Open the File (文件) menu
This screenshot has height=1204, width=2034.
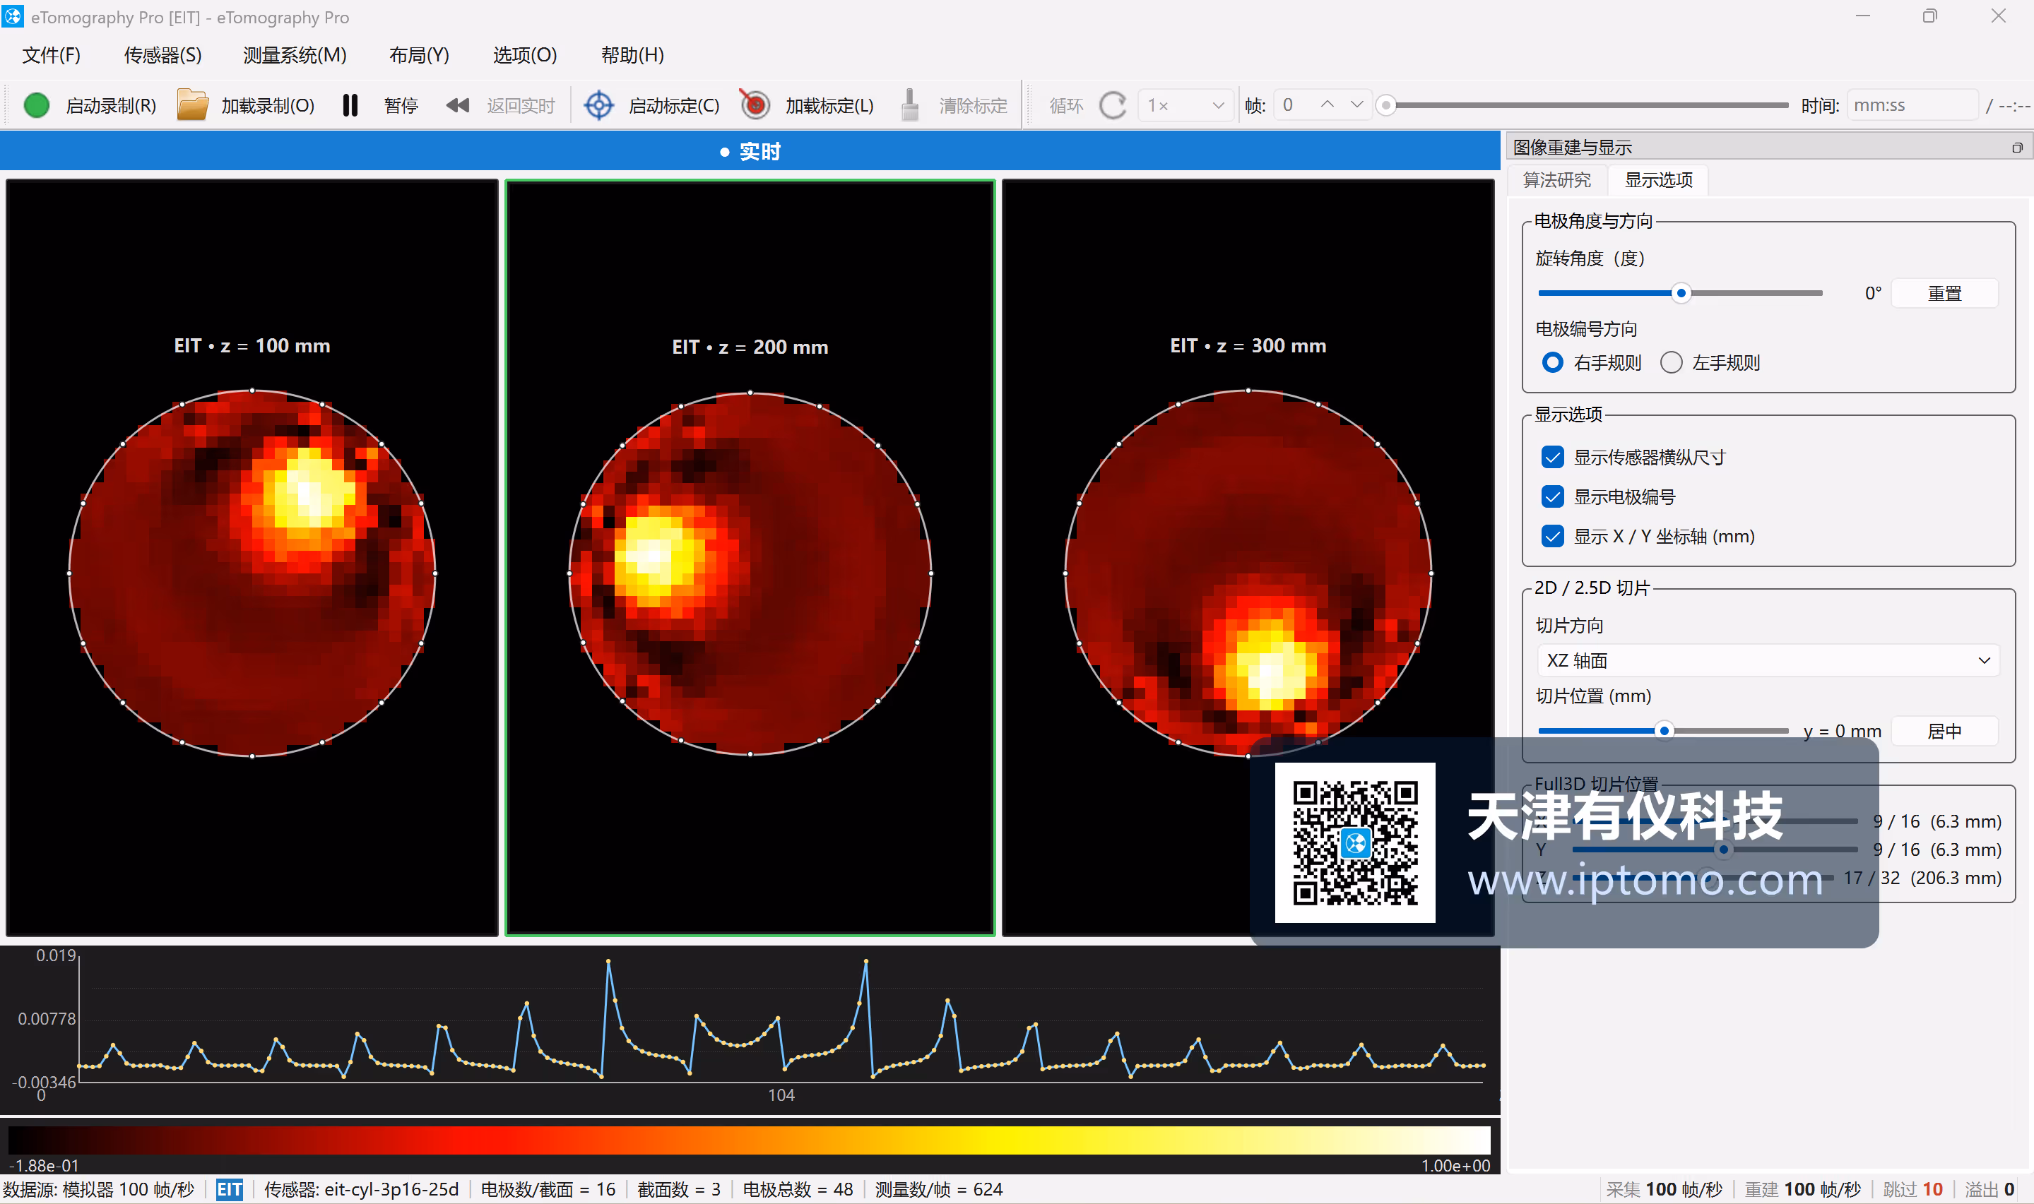(51, 55)
